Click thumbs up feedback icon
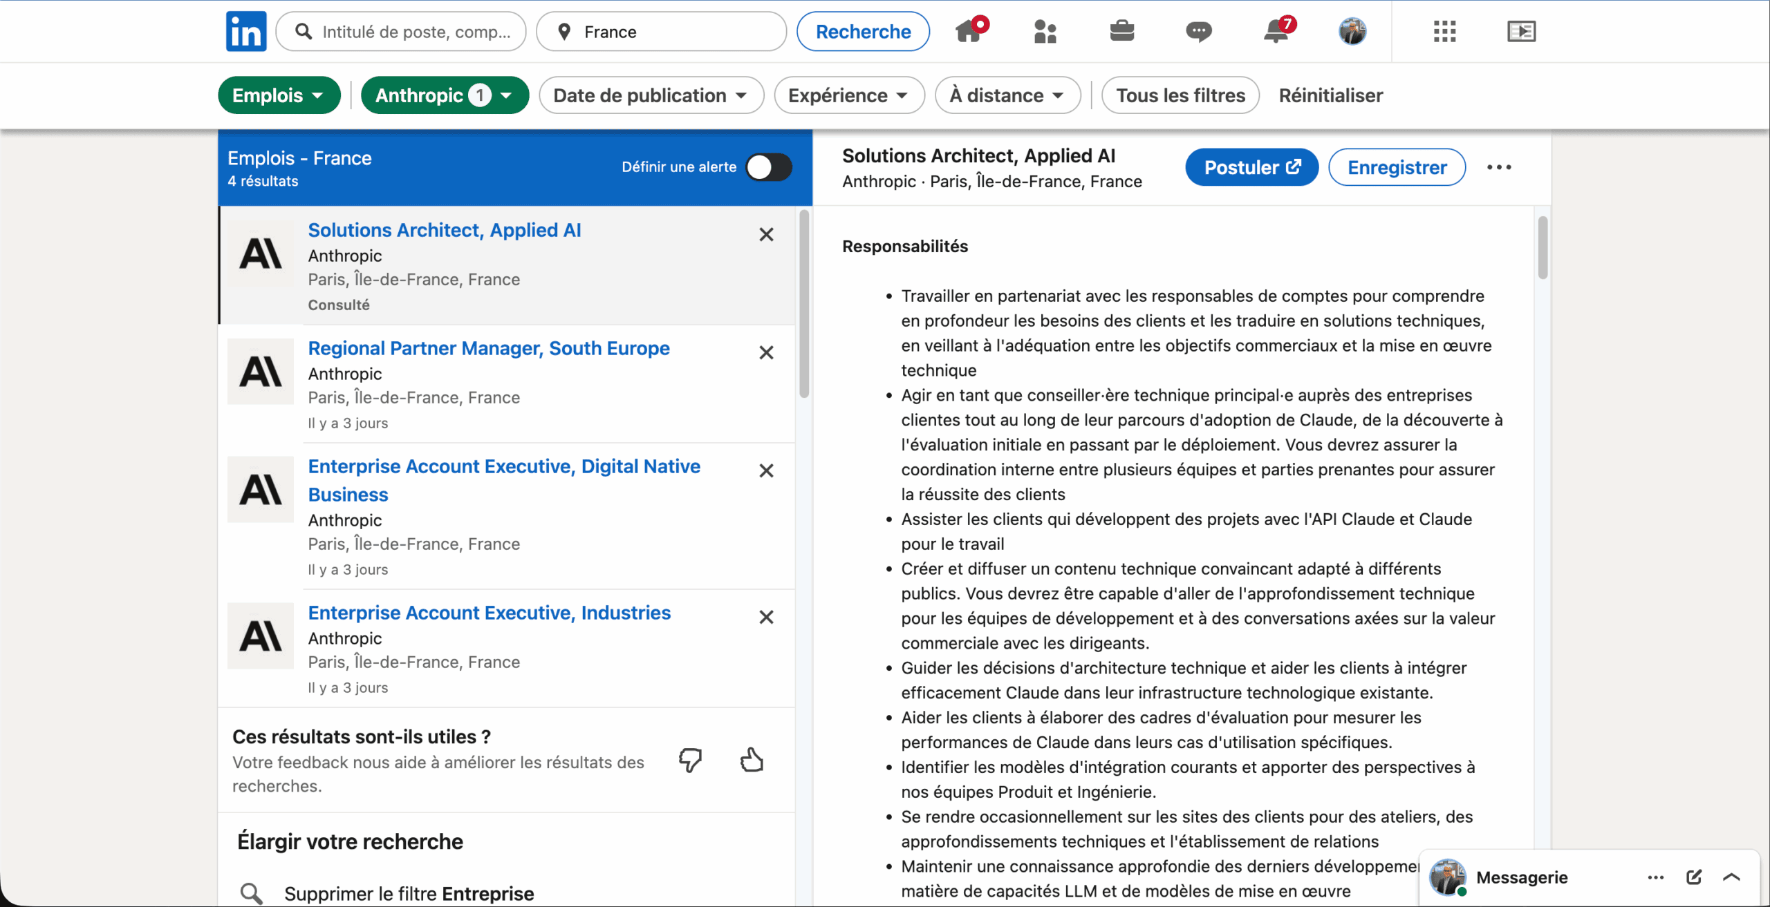The width and height of the screenshot is (1770, 907). click(x=752, y=760)
